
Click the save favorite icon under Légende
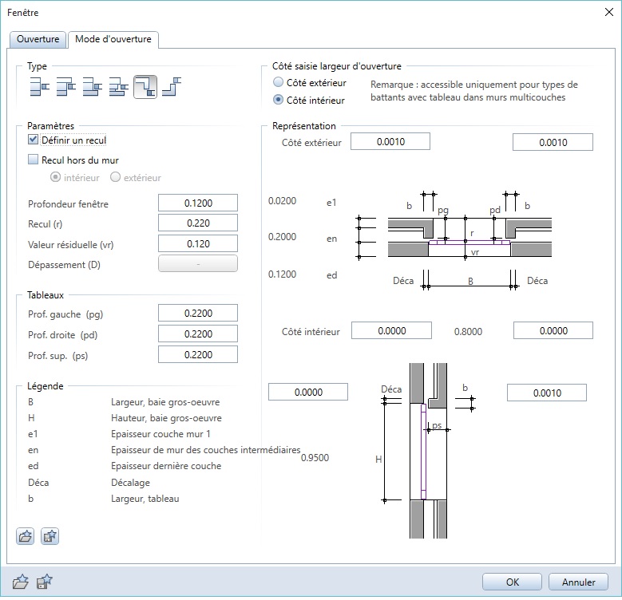[x=50, y=537]
